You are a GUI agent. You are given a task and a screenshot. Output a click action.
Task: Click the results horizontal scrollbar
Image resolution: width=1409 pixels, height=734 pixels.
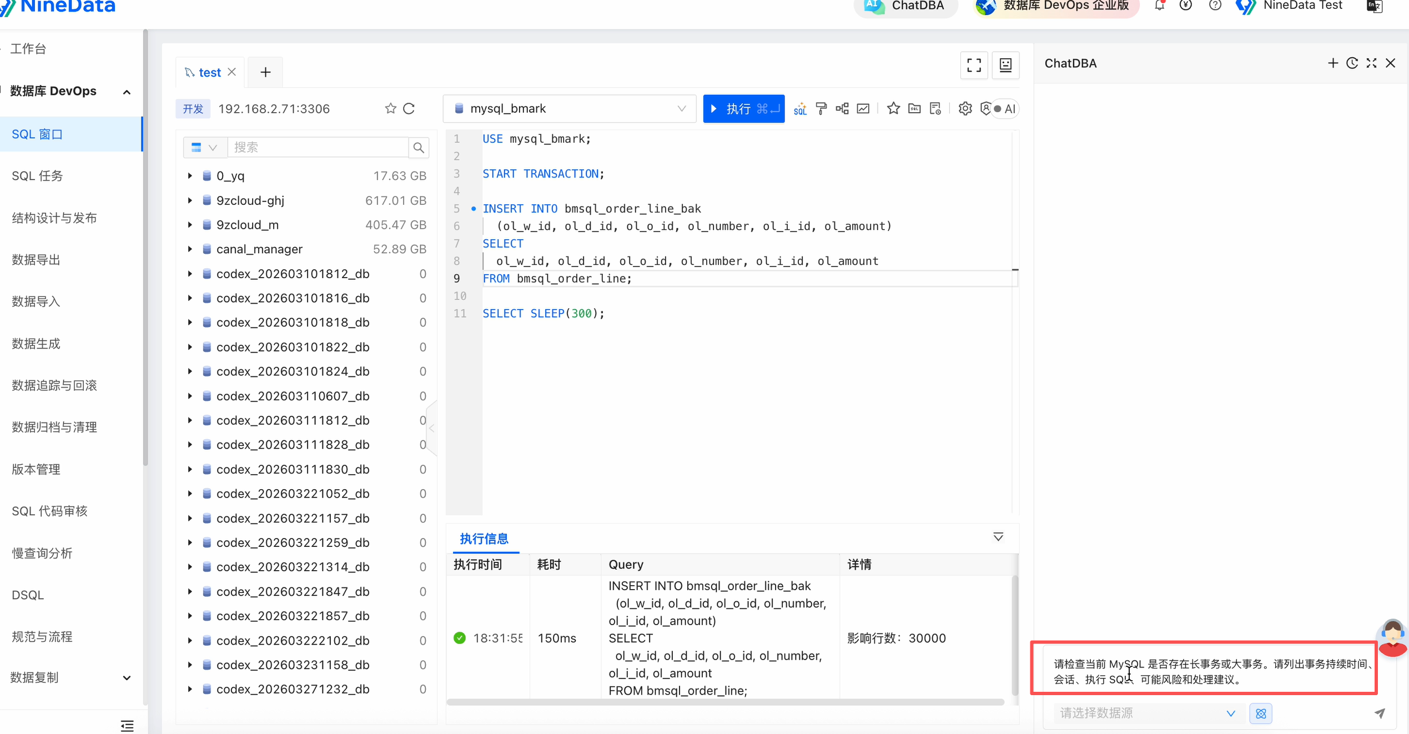(x=725, y=702)
